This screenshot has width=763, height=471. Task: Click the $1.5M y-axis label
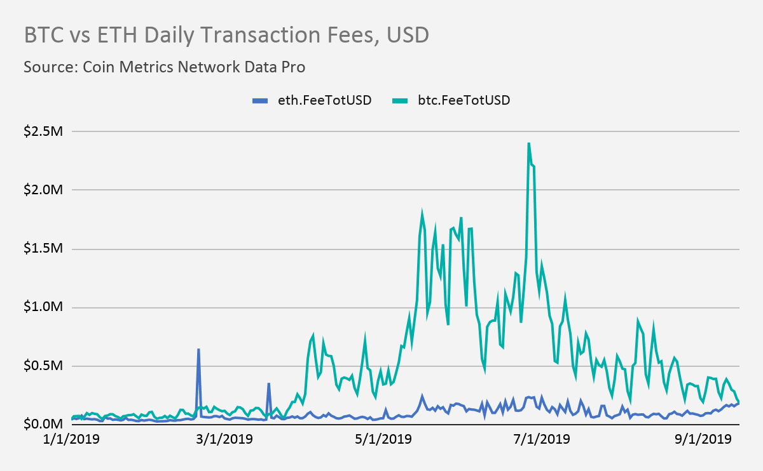[x=44, y=249]
